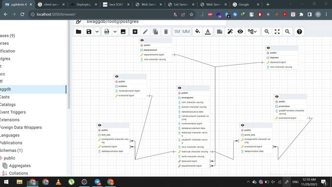Delete the selected table with trash icon
The width and height of the screenshot is (332, 187).
click(166, 32)
